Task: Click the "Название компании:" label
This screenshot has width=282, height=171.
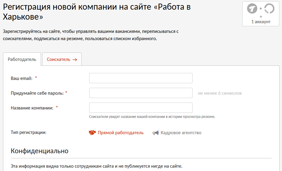Action: pyautogui.click(x=32, y=108)
